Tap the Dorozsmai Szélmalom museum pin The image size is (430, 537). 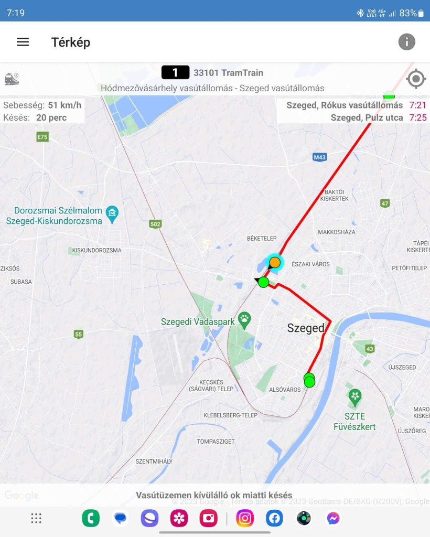pyautogui.click(x=112, y=214)
